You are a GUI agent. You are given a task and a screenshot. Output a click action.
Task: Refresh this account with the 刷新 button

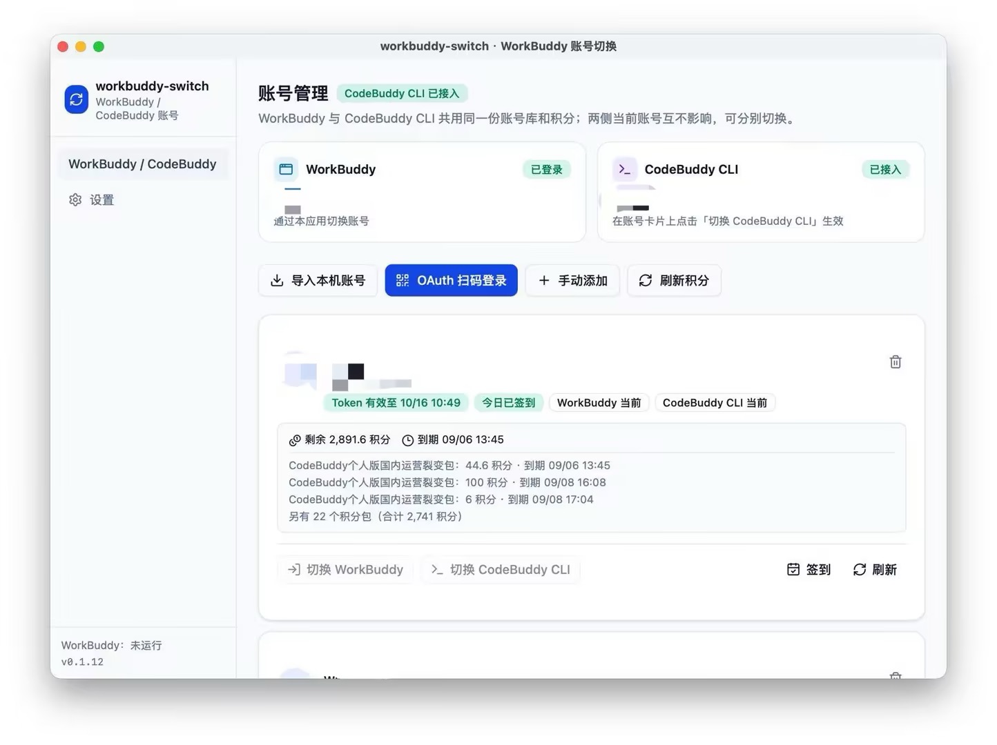(x=875, y=570)
